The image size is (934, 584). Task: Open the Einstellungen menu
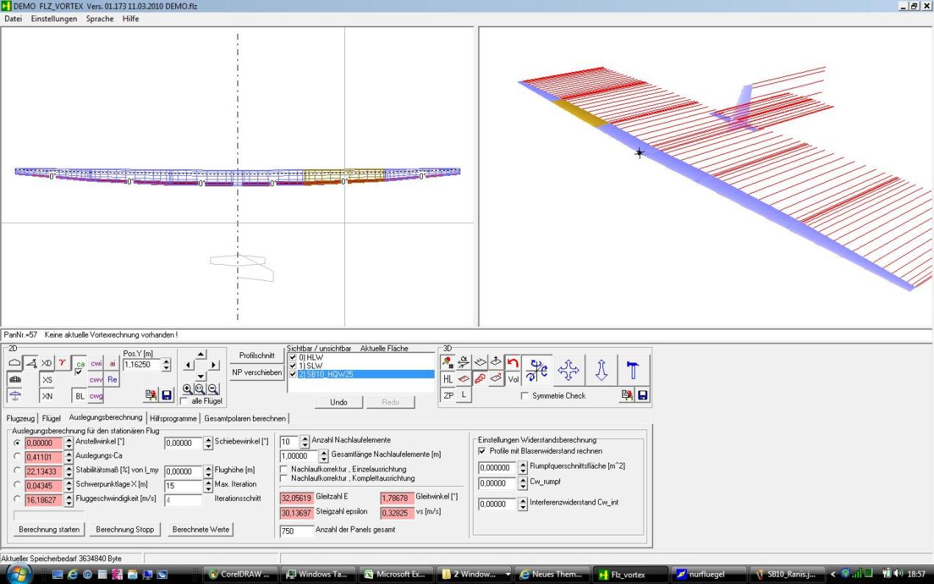point(54,18)
